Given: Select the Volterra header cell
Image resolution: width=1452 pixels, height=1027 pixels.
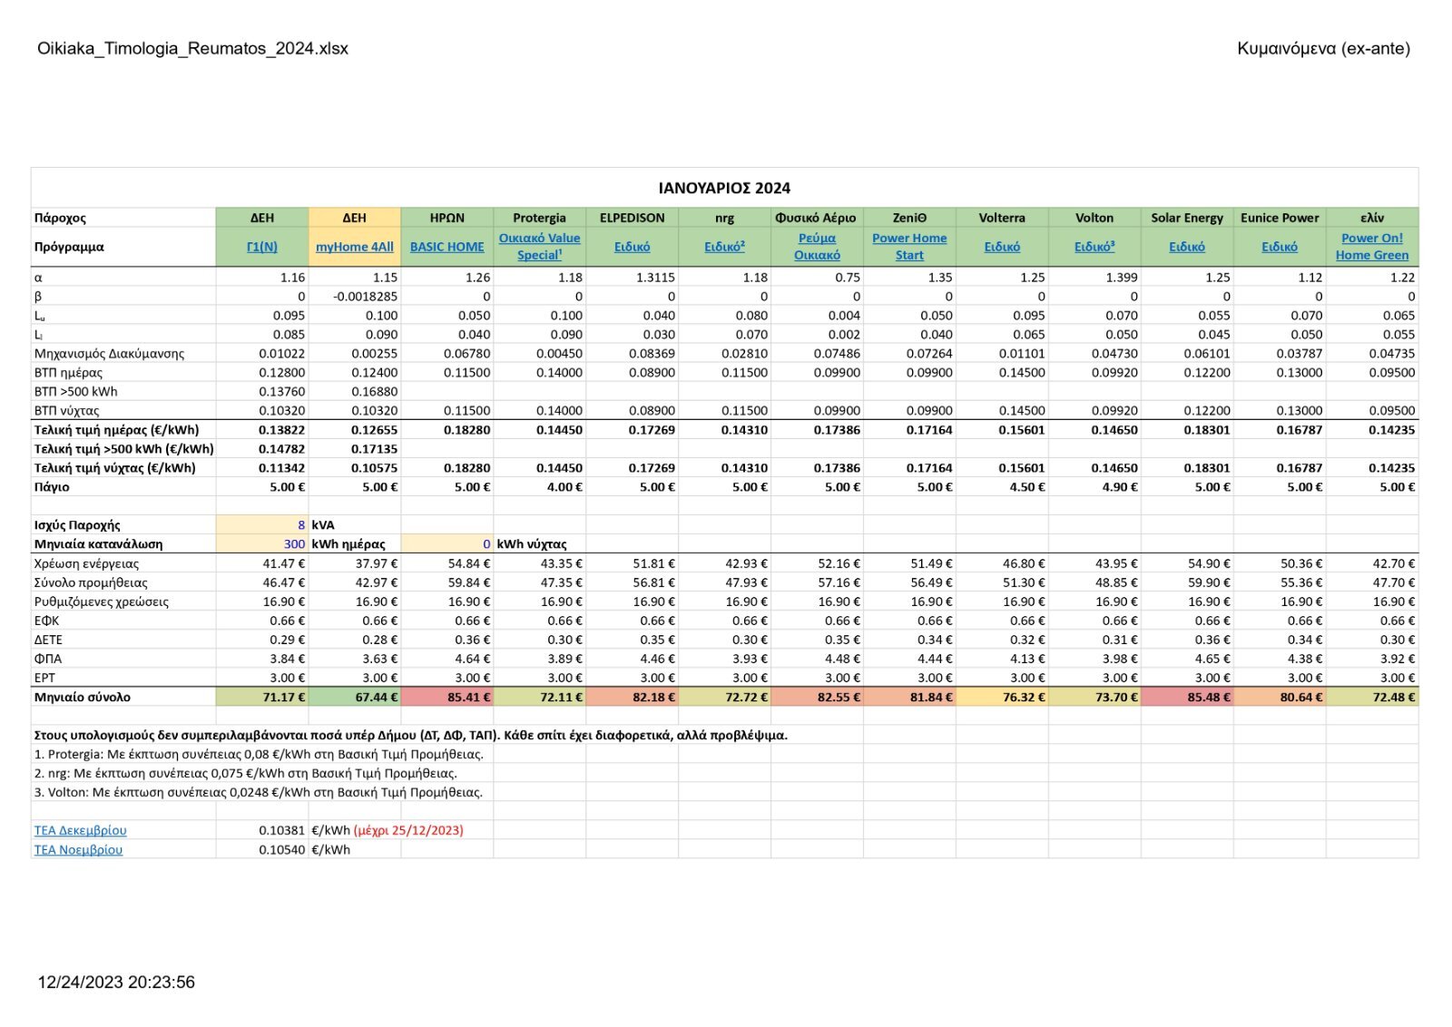Looking at the screenshot, I should point(1002,218).
